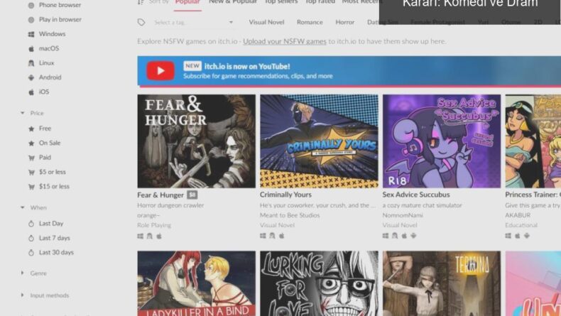Click the Apple icon beside macOS
561x316 pixels.
pyautogui.click(x=31, y=48)
